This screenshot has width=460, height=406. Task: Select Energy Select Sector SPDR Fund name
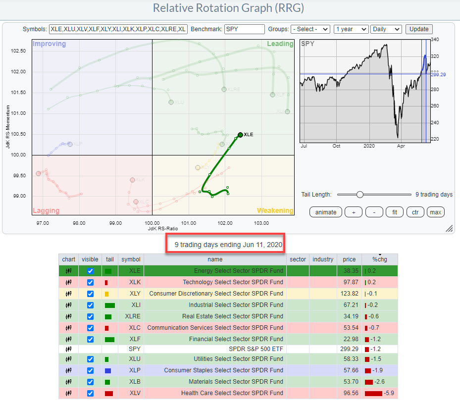(x=239, y=271)
